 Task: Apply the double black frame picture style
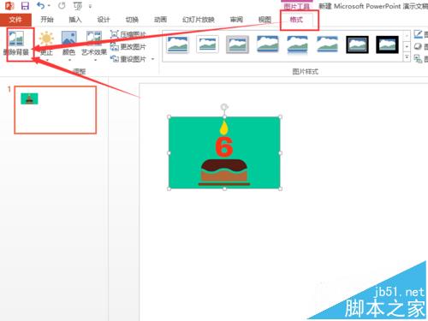(x=357, y=45)
